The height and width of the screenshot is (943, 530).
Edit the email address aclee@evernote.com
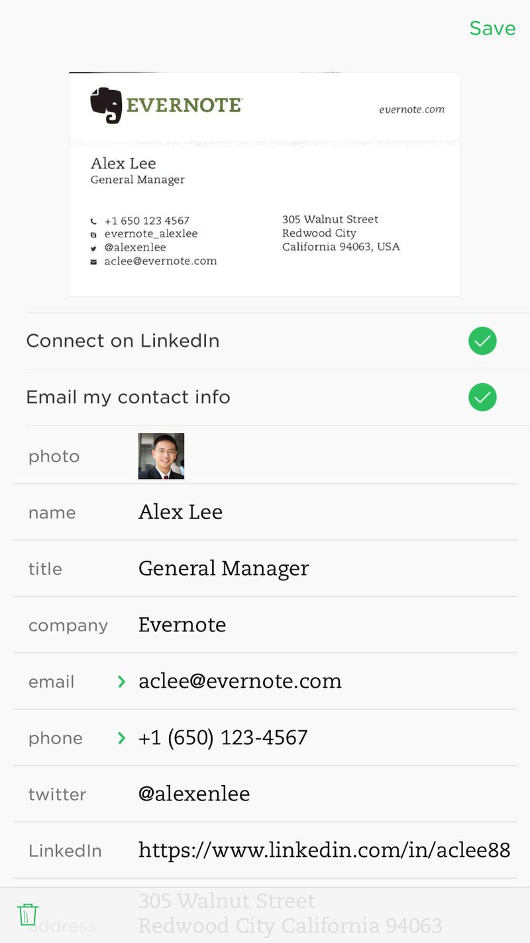(240, 681)
